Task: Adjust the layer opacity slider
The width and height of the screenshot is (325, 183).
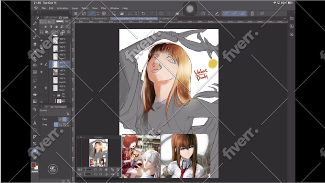Action: click(60, 22)
